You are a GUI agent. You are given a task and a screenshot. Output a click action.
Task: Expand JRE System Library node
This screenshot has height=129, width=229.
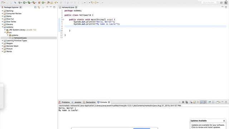click(5, 30)
